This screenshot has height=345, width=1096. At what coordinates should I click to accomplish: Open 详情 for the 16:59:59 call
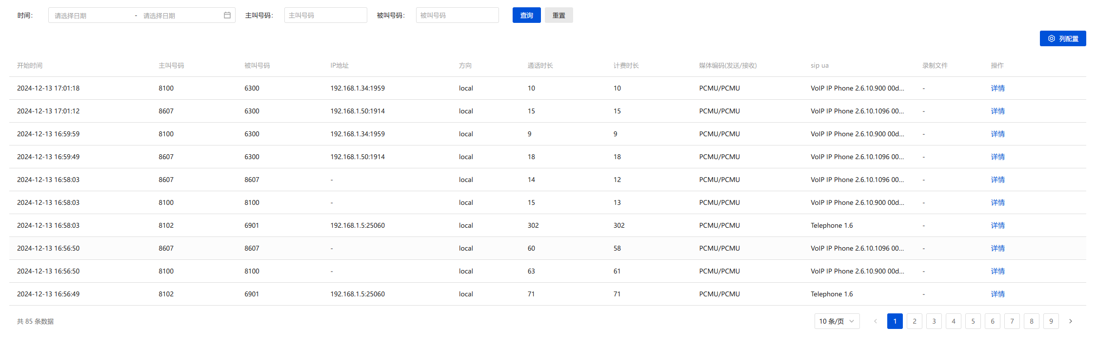pyautogui.click(x=997, y=134)
